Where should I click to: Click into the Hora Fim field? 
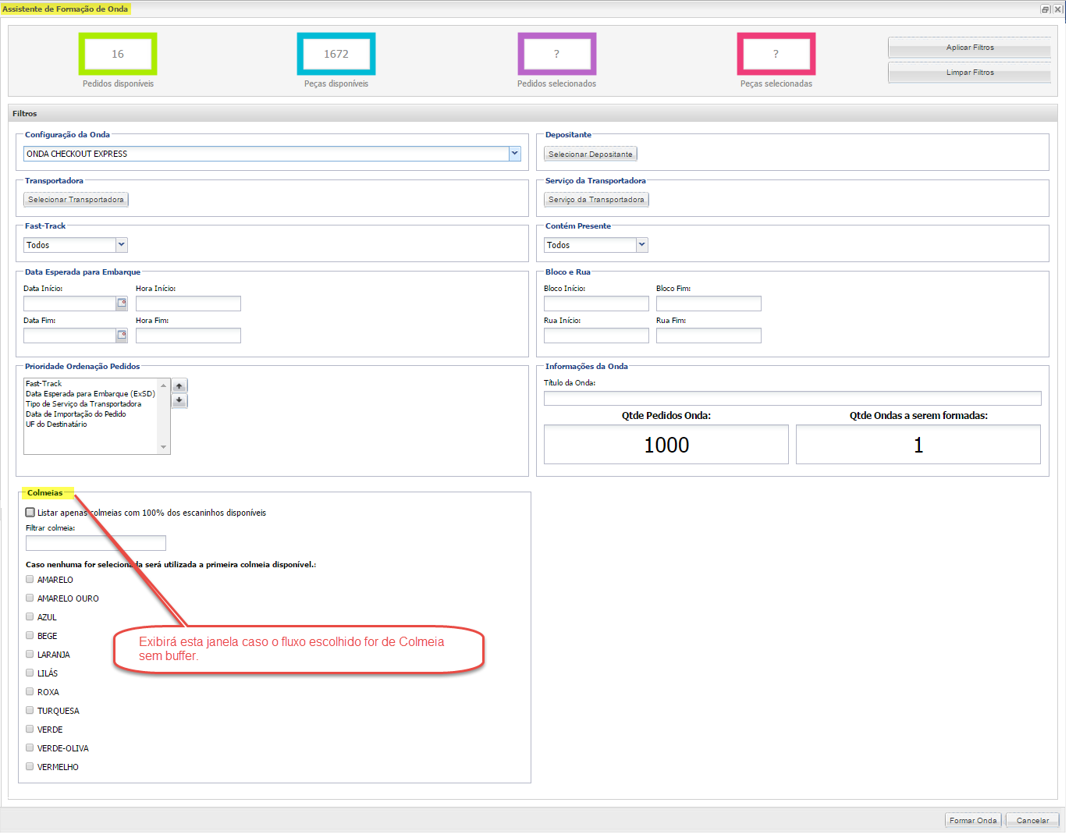point(188,336)
